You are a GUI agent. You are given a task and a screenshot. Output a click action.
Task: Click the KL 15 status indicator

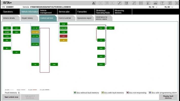[153, 7]
